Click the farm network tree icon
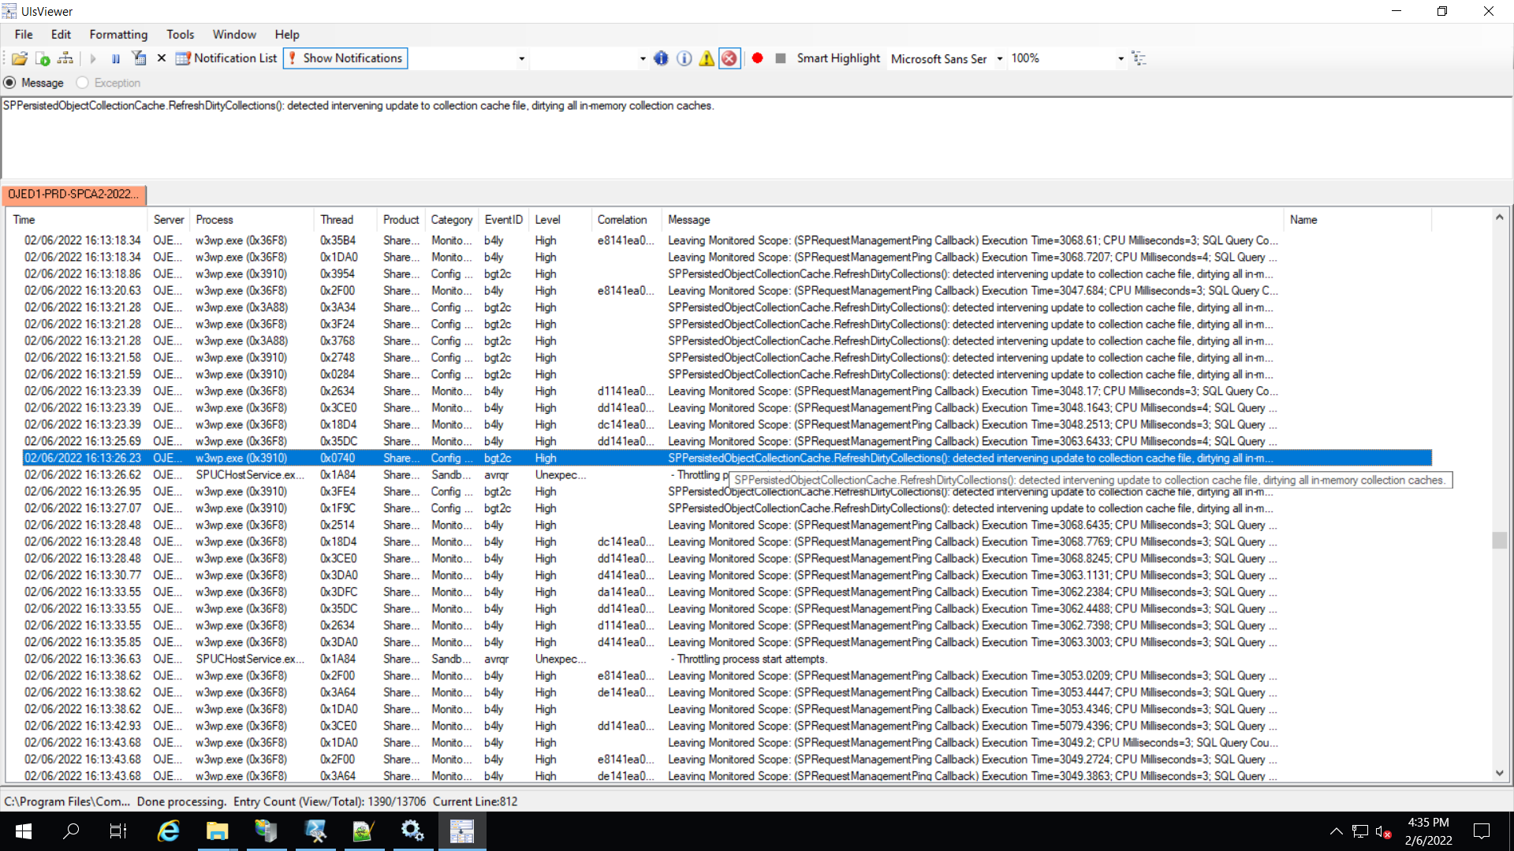The image size is (1514, 851). click(x=65, y=58)
